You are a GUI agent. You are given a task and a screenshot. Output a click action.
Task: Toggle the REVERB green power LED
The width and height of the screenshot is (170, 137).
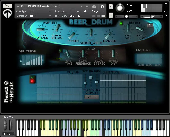(121, 23)
